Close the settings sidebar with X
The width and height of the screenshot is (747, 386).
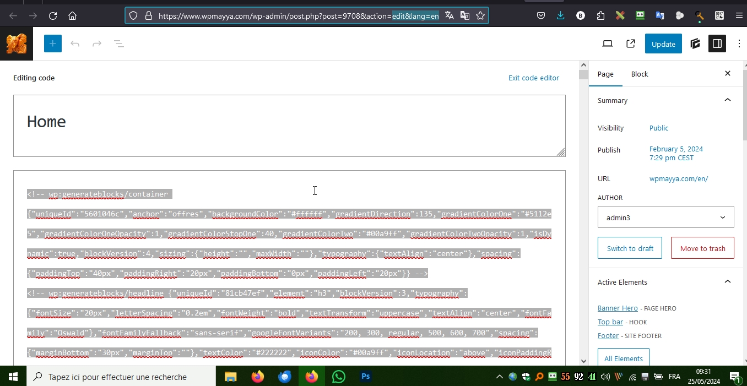tap(728, 73)
